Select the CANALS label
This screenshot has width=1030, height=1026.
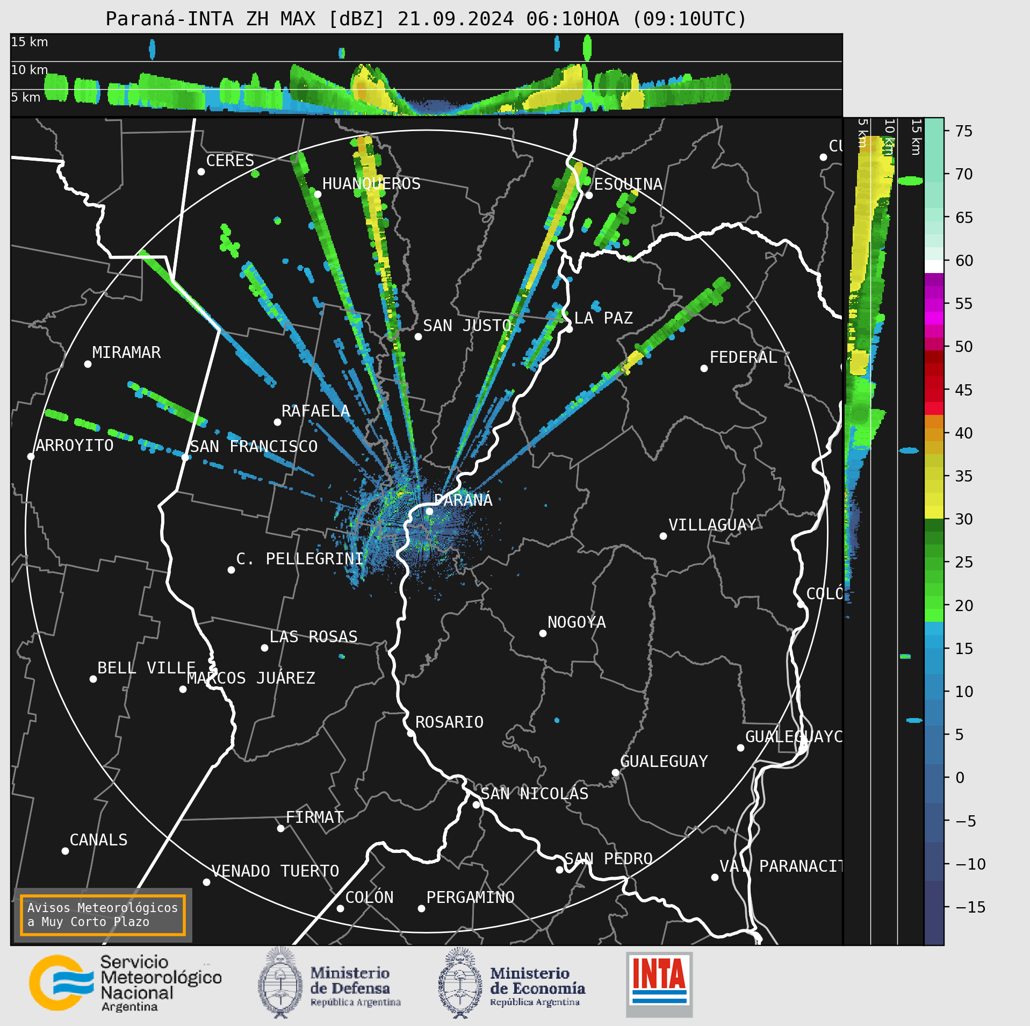99,840
